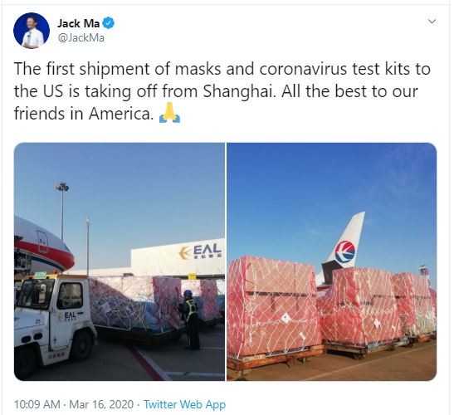Click the 10:09 AM Mar 16, 2020 timestamp
This screenshot has width=454, height=415.
click(74, 404)
